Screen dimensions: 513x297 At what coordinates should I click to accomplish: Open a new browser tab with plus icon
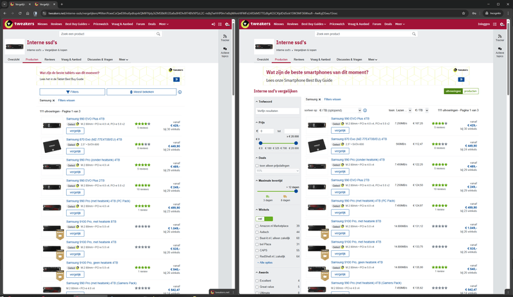62,4
